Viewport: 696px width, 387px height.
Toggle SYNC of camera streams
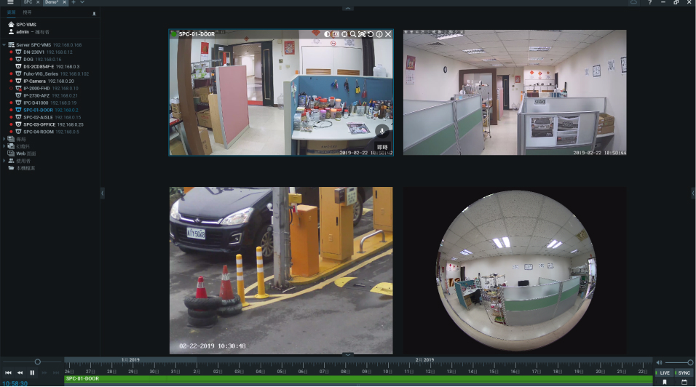click(x=684, y=372)
